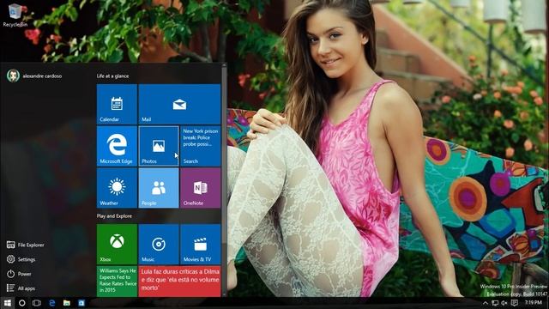Open the People tile
The image size is (549, 309).
pos(159,188)
